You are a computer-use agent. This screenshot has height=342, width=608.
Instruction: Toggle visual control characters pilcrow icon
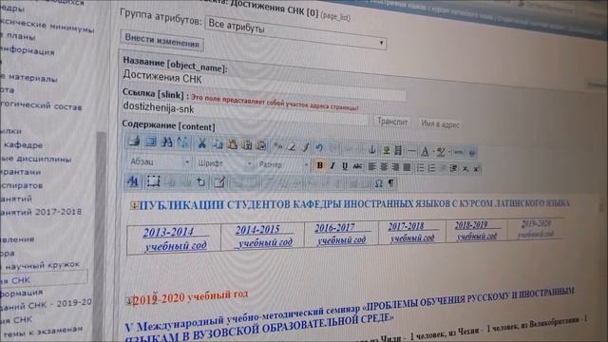coord(390,183)
